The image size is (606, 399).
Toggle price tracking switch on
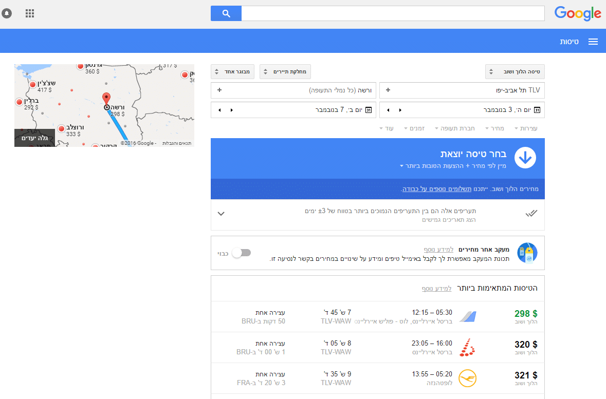click(242, 253)
